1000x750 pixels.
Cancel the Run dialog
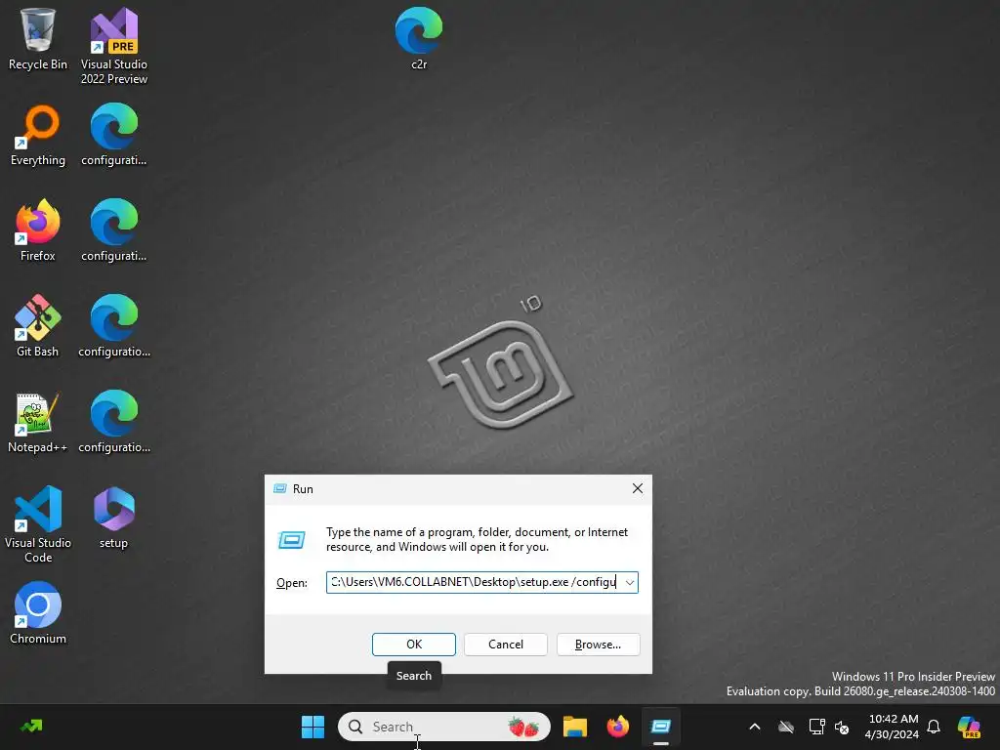506,645
